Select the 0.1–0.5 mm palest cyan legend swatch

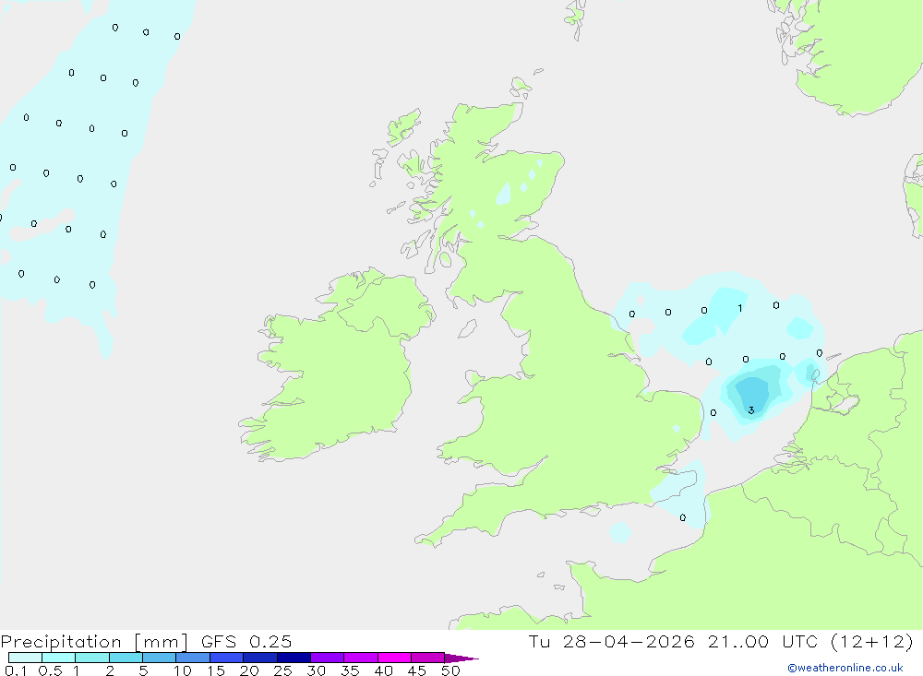click(25, 658)
